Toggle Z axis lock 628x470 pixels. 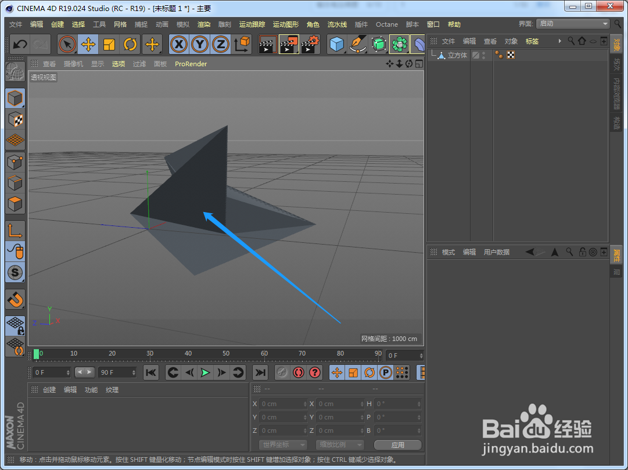221,45
